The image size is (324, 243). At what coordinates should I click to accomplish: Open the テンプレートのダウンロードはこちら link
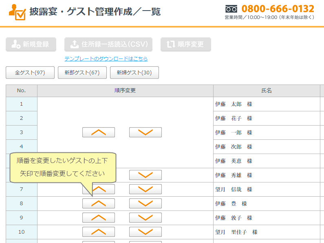tap(106, 59)
